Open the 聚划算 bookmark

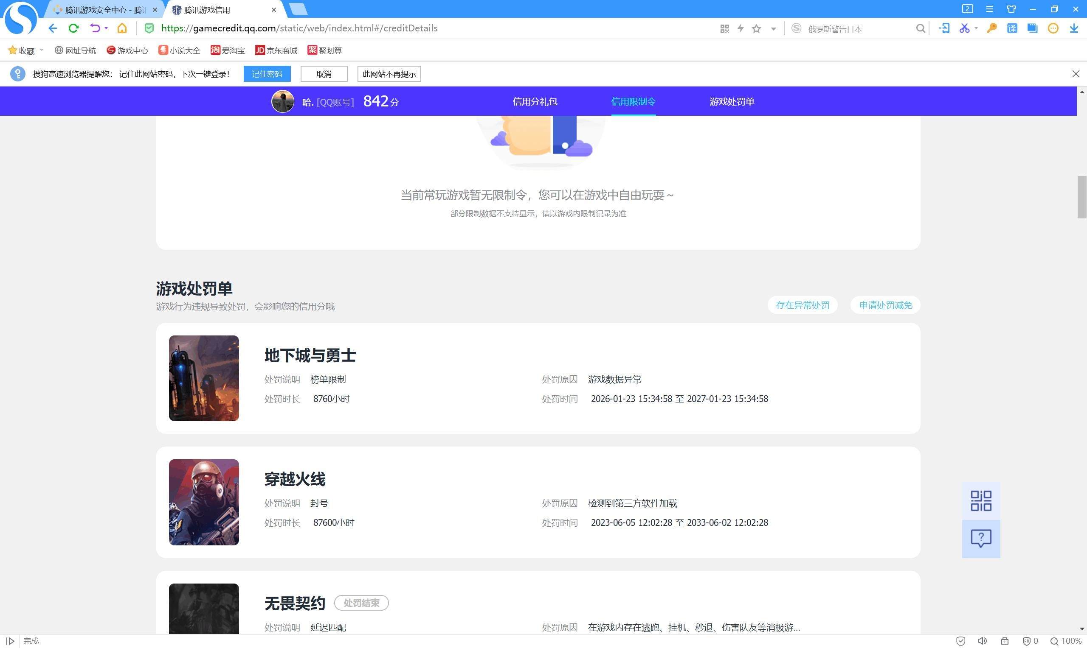click(x=325, y=50)
